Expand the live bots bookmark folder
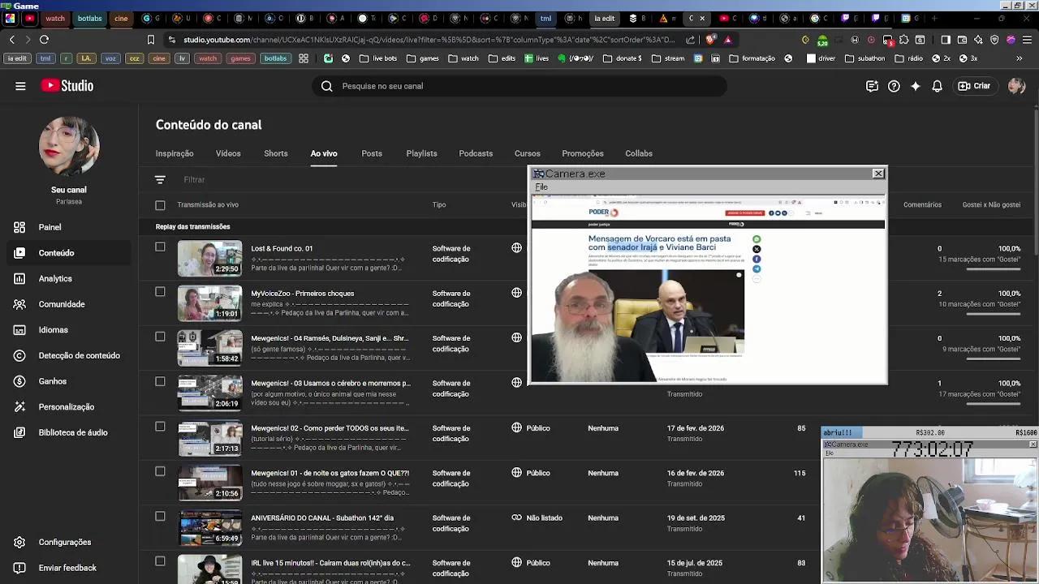The height and width of the screenshot is (584, 1039). click(x=378, y=58)
